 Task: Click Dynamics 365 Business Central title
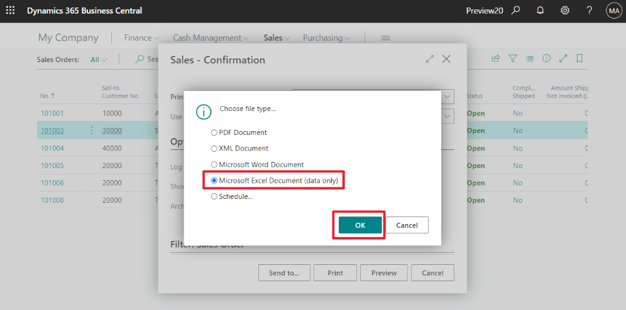(85, 11)
